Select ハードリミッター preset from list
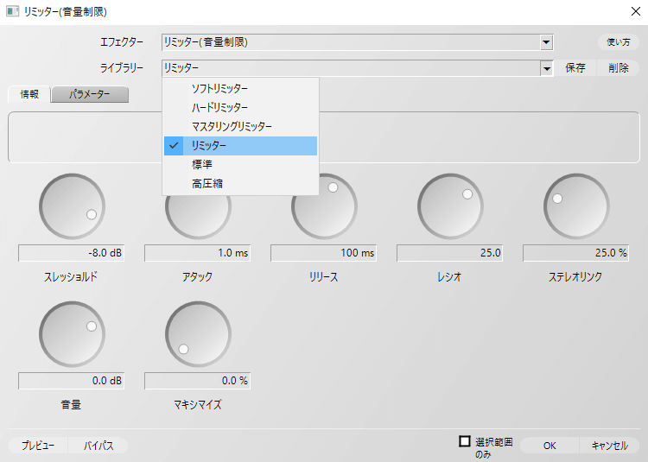The height and width of the screenshot is (462, 648). [x=219, y=108]
